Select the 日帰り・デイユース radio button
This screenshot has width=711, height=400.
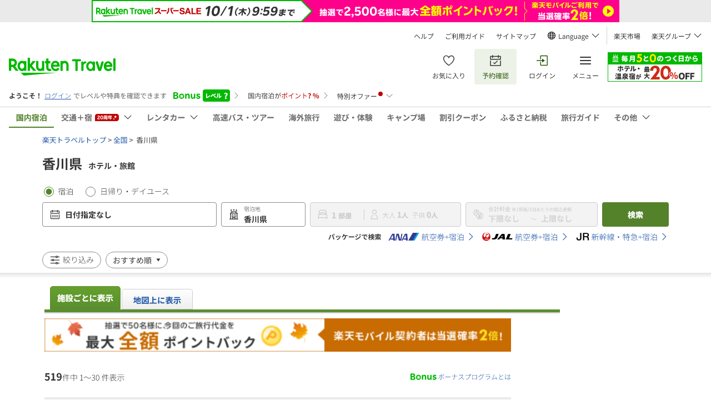[91, 192]
